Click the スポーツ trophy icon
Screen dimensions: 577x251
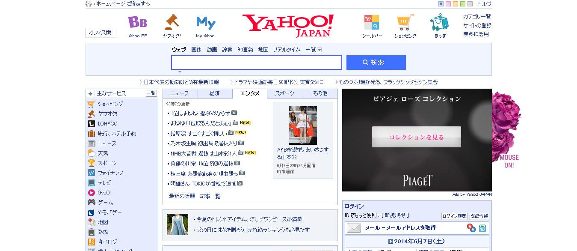click(91, 163)
